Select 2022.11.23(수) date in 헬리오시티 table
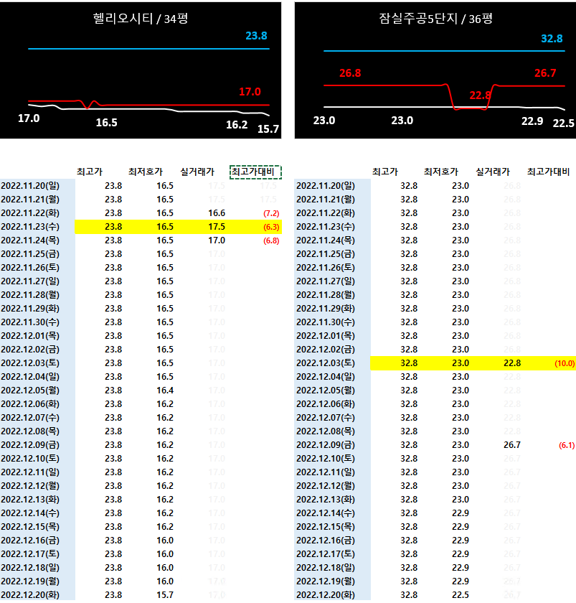This screenshot has height=603, width=576. [x=30, y=227]
